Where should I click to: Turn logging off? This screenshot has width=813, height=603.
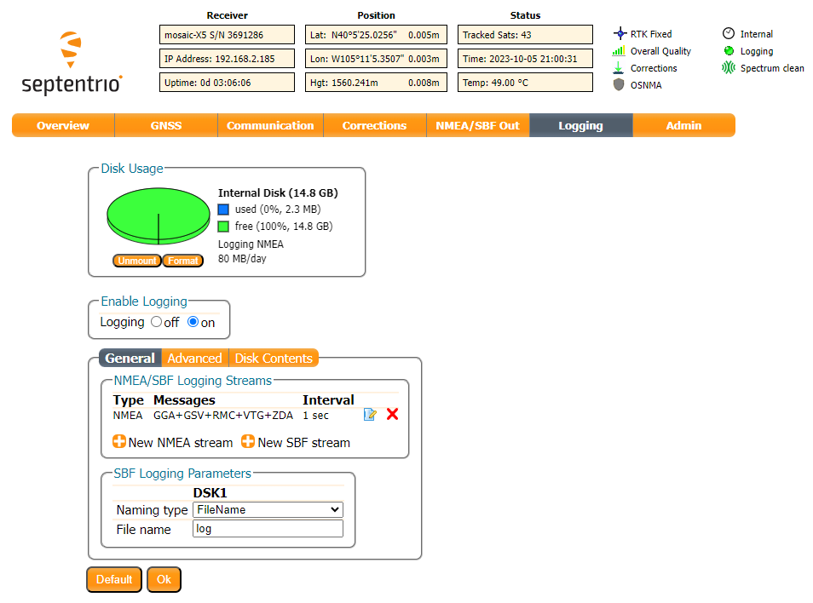click(x=156, y=322)
